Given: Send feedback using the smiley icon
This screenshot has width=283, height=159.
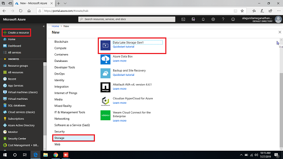Looking at the screenshot, I should (x=233, y=19).
